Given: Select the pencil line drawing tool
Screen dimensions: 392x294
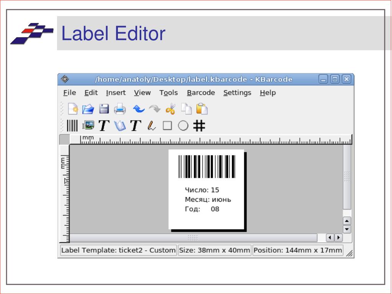Looking at the screenshot, I should pyautogui.click(x=152, y=126).
